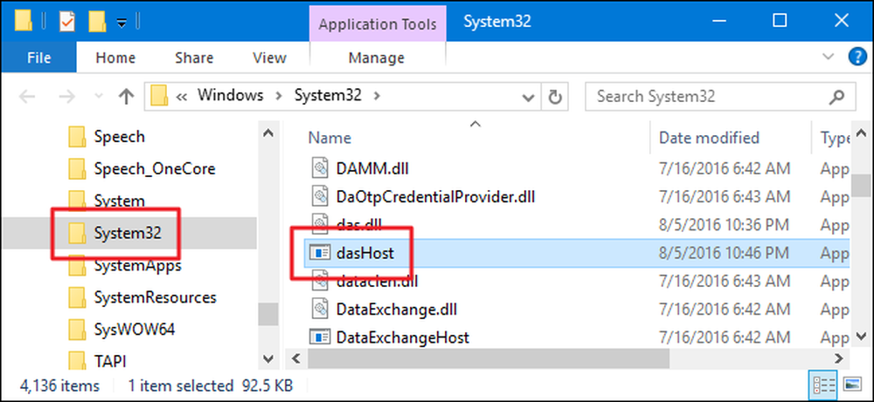Sort files by Type column header
Screen dimensions: 874x402
pyautogui.click(x=835, y=138)
